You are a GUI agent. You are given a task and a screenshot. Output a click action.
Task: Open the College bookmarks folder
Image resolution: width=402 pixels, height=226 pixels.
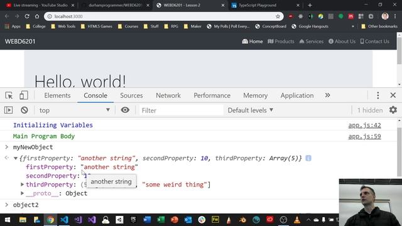click(36, 26)
